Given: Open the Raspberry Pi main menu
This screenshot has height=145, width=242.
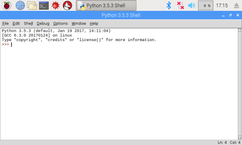Looking at the screenshot, I should 6,6.
